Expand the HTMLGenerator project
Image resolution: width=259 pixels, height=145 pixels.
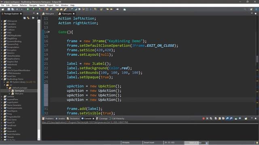2,73
